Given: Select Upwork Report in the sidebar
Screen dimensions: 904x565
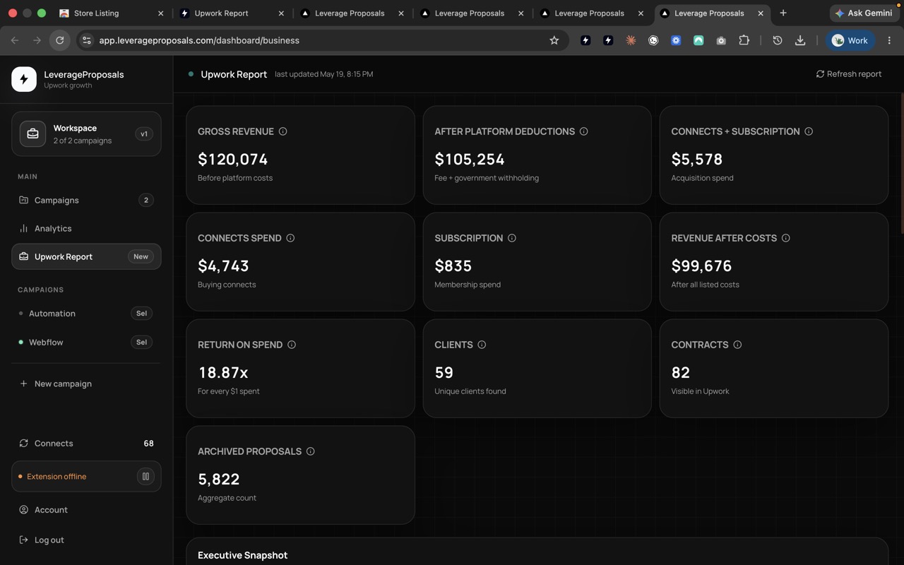Looking at the screenshot, I should click(x=86, y=256).
